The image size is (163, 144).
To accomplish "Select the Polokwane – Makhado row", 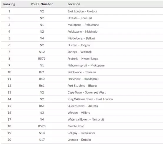I will tap(82, 32).
